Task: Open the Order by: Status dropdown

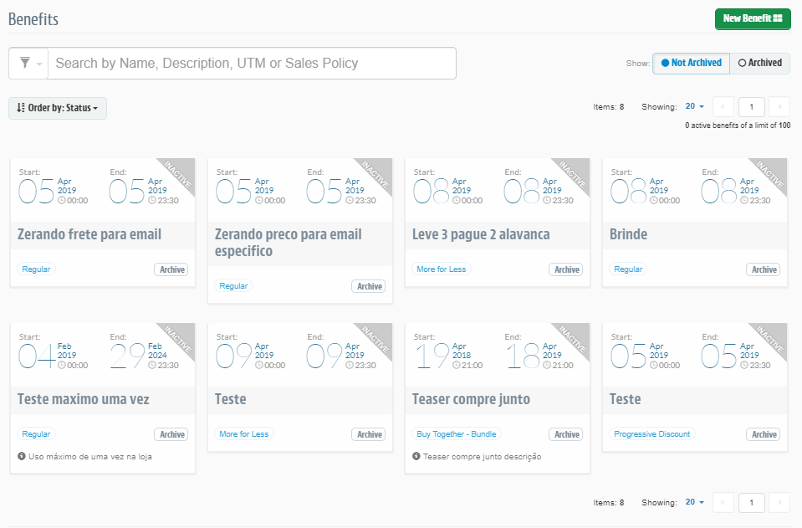Action: [57, 108]
